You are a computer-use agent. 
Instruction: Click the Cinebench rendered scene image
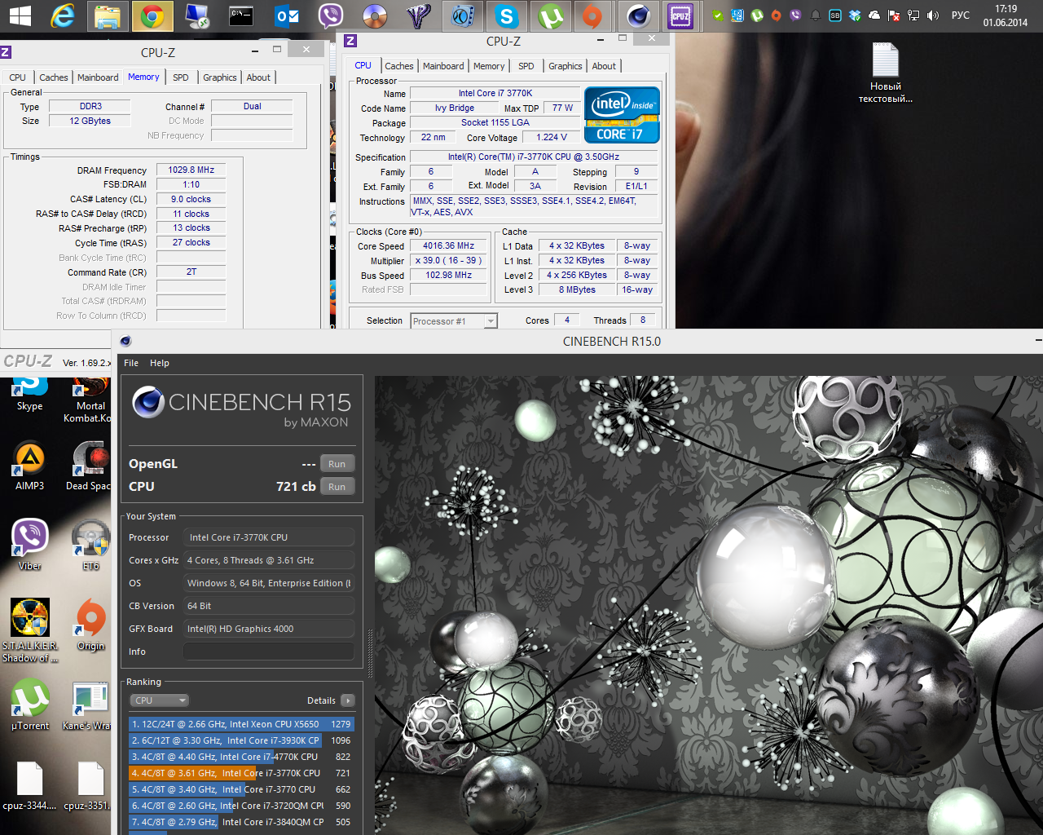coord(708,605)
